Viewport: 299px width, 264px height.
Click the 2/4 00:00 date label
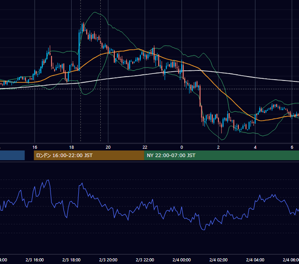[182, 260]
